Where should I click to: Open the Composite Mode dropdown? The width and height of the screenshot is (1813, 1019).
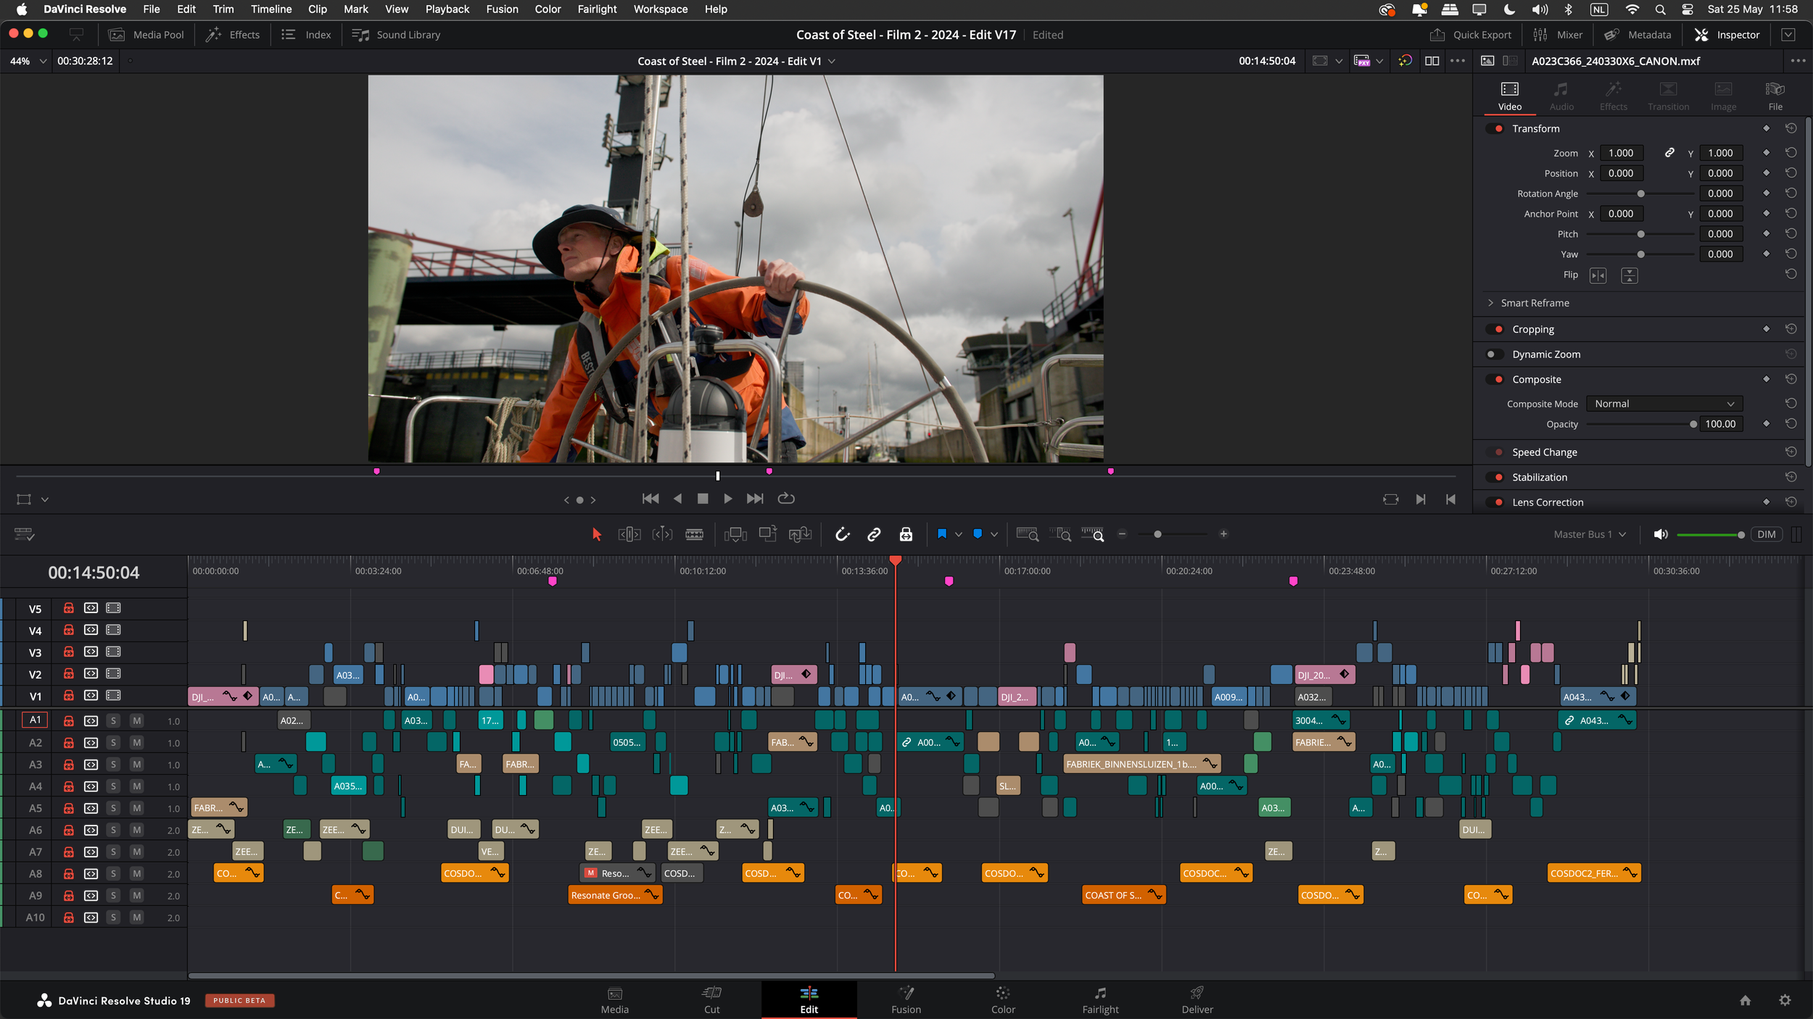click(1664, 404)
